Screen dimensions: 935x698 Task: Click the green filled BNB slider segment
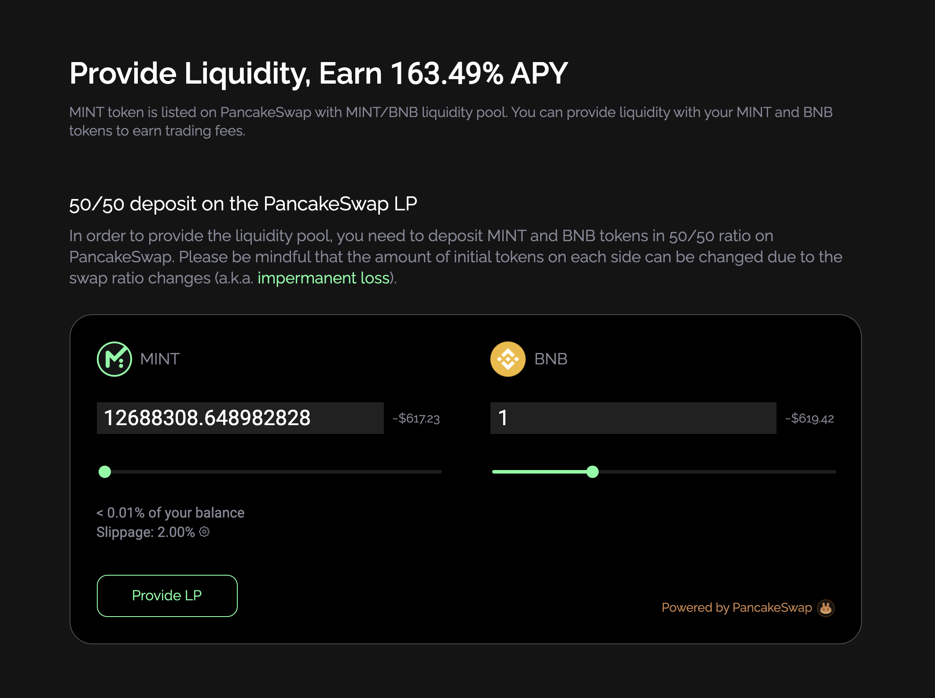point(539,472)
